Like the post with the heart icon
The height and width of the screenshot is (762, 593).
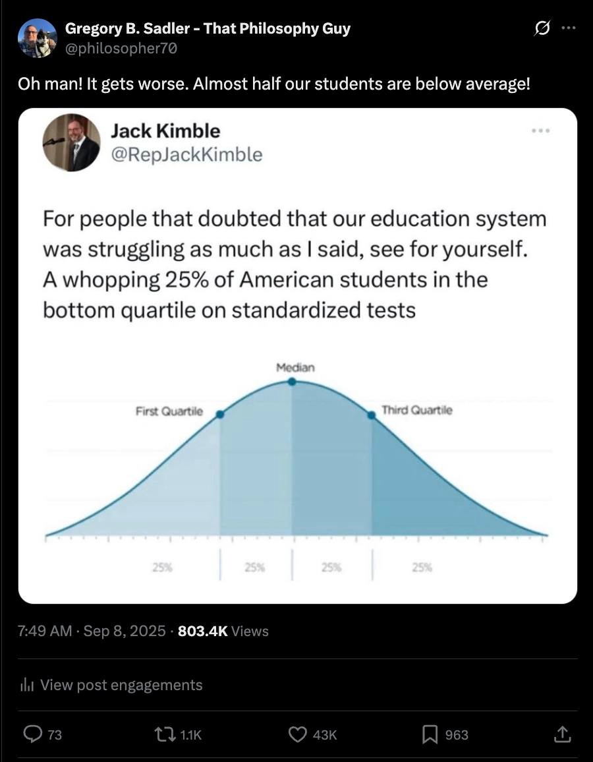coord(299,734)
